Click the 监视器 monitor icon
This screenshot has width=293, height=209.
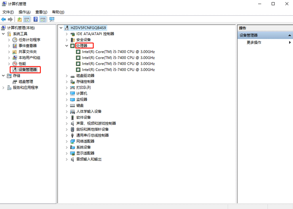coord(72,100)
